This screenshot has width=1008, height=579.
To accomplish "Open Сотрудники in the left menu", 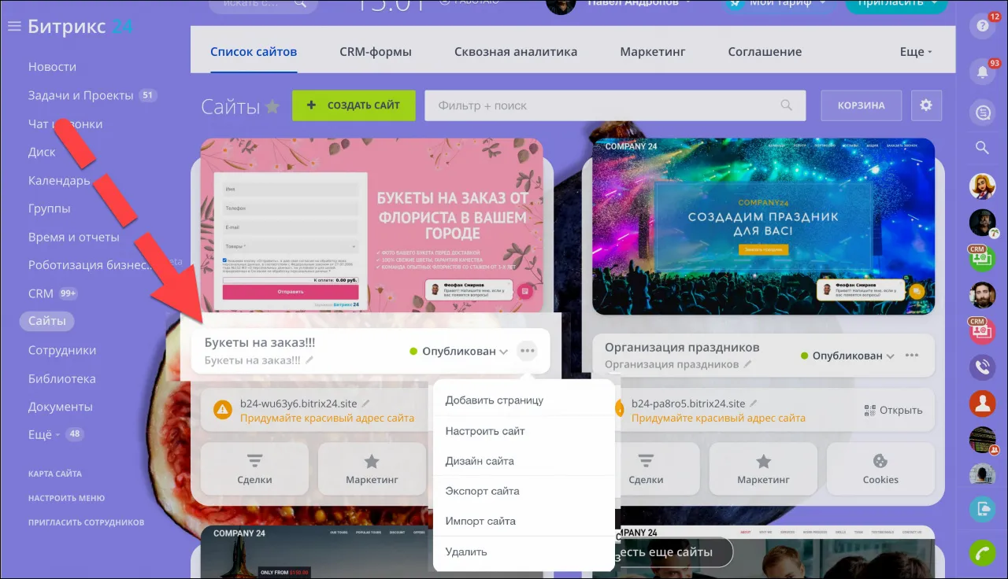I will (62, 350).
